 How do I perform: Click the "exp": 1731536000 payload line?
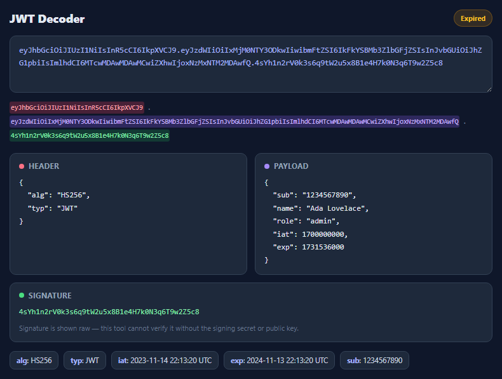click(x=308, y=247)
